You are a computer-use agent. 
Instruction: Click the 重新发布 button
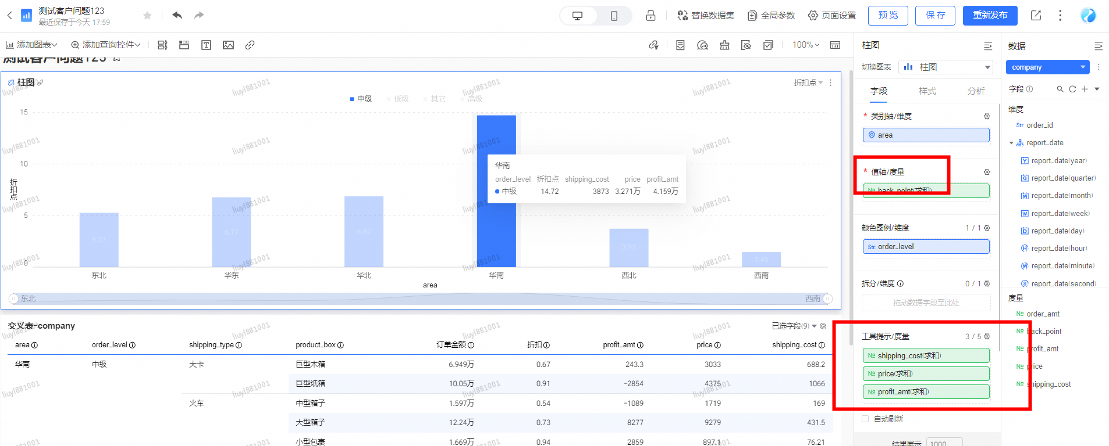pos(990,16)
